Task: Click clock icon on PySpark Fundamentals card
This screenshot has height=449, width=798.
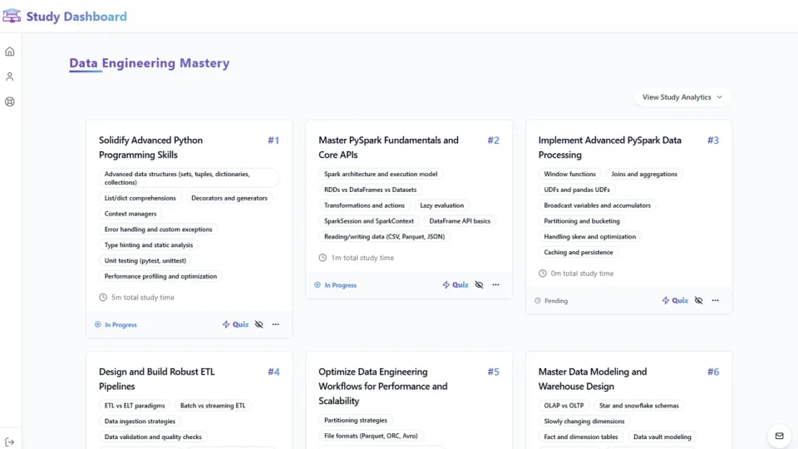Action: point(323,258)
